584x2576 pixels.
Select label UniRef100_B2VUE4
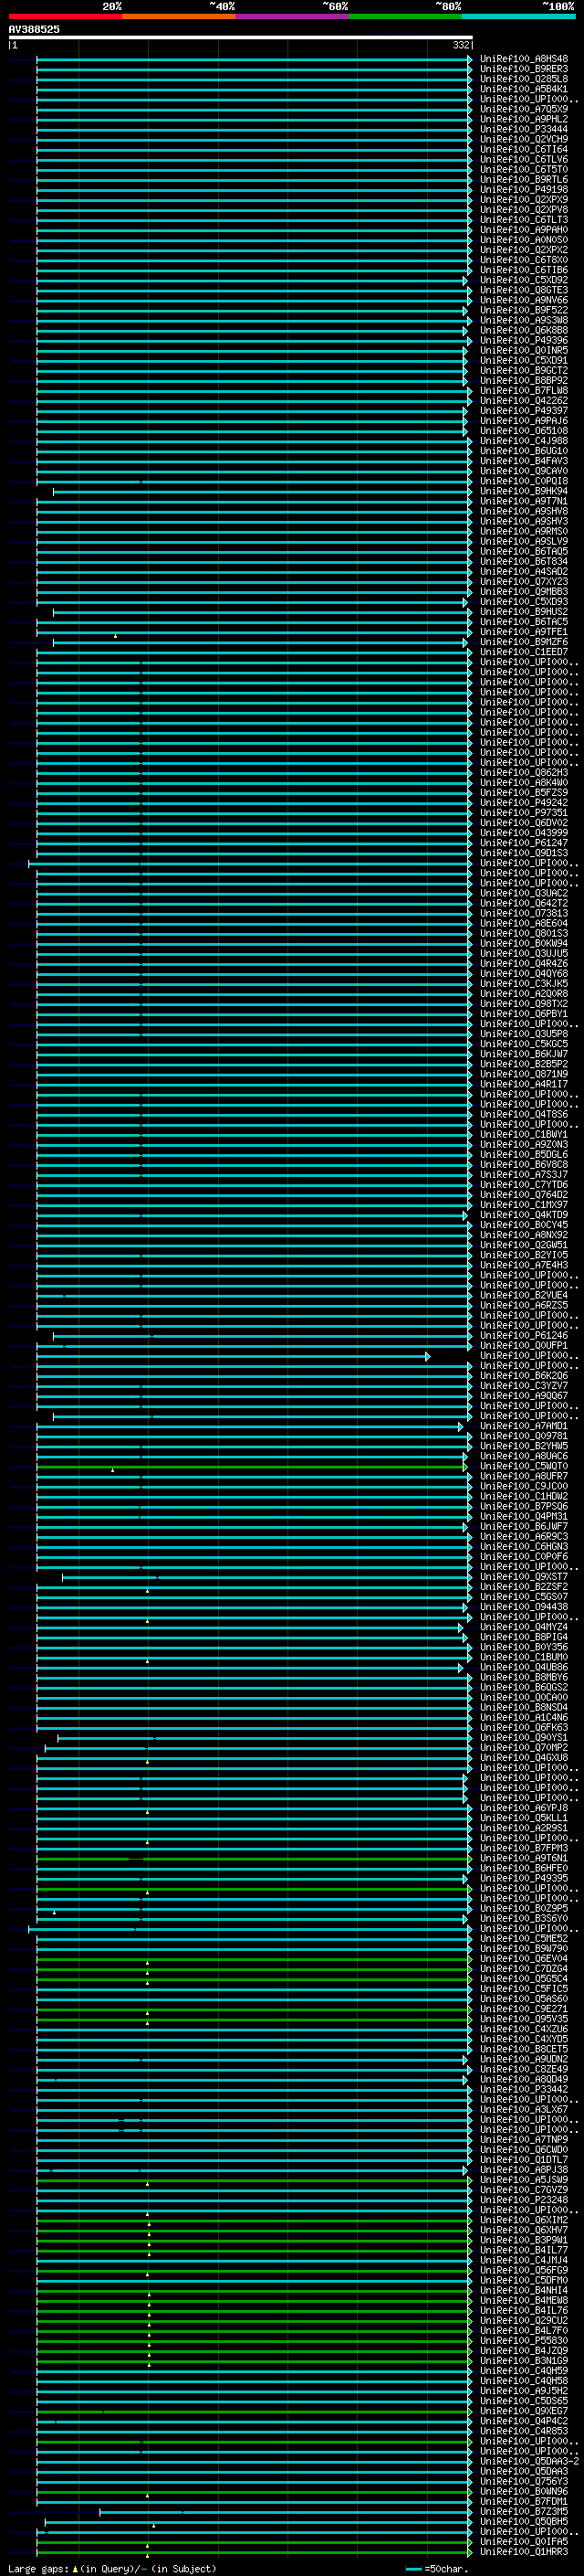(524, 1296)
